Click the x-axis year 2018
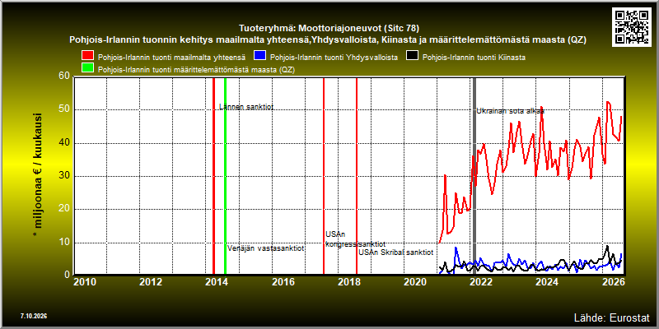This screenshot has width=659, height=329. (348, 281)
